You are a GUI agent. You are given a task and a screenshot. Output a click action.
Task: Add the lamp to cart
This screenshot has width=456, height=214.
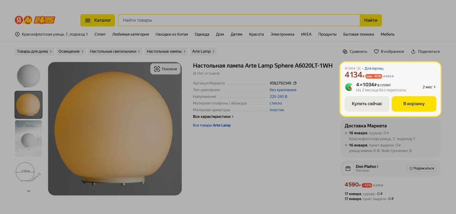(x=414, y=104)
